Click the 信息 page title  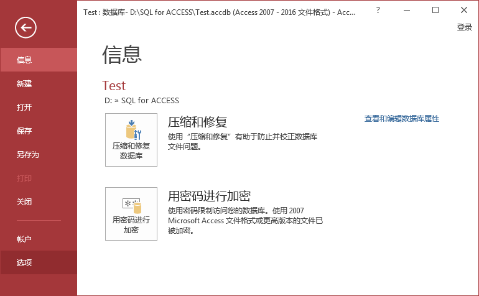click(x=122, y=55)
